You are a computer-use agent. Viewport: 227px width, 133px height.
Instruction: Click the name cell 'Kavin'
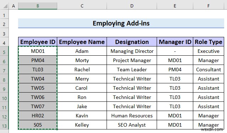pyautogui.click(x=82, y=116)
